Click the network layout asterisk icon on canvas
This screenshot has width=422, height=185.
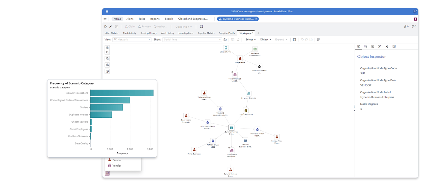pyautogui.click(x=107, y=71)
